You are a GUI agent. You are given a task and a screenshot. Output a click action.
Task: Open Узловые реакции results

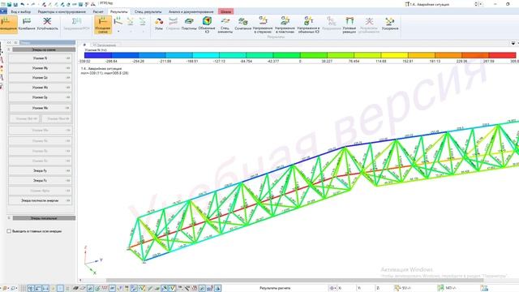350,25
